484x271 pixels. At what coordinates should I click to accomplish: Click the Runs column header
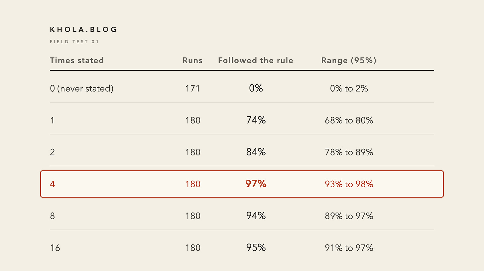(x=192, y=60)
